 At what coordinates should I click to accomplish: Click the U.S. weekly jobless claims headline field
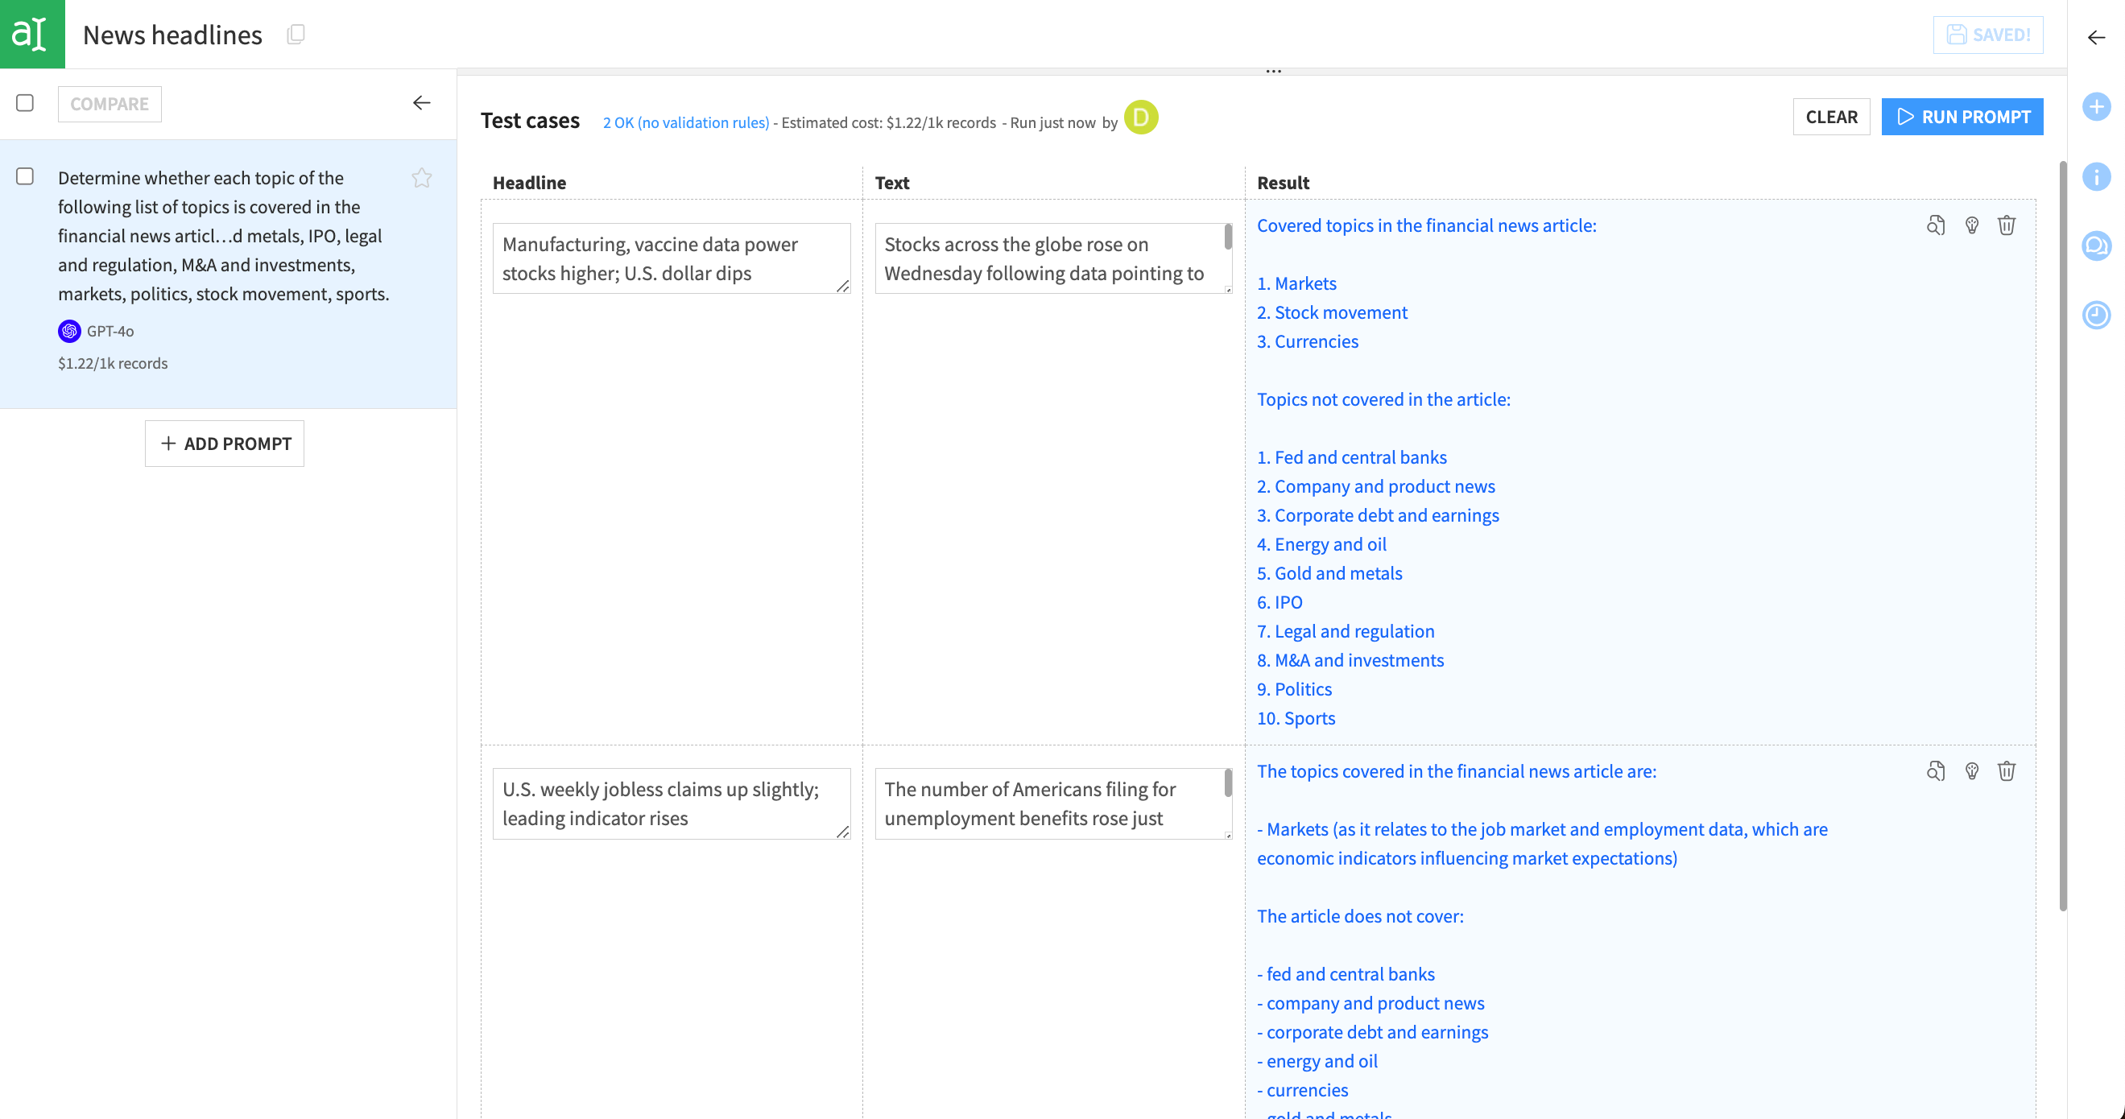672,803
